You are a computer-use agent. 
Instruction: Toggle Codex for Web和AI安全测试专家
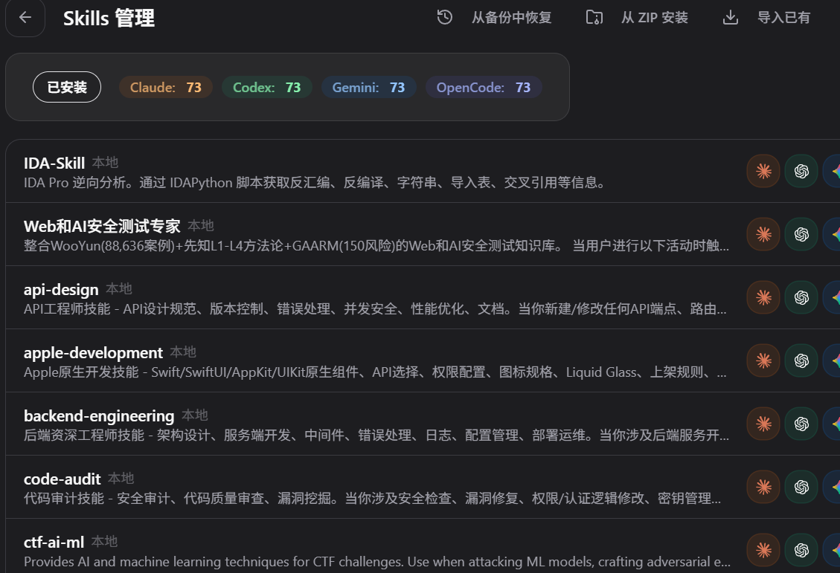point(801,234)
